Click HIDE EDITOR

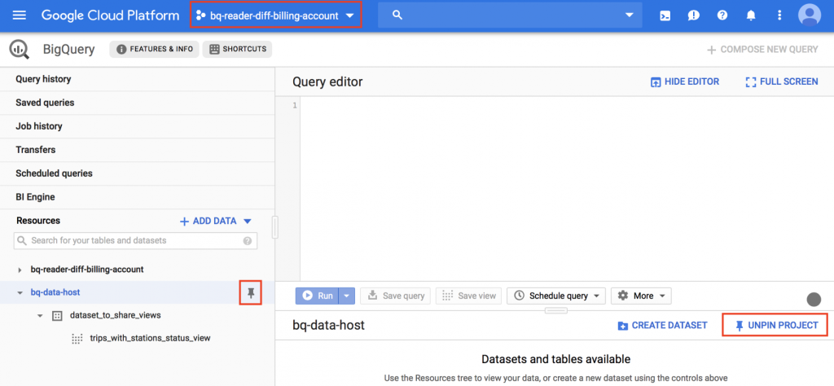685,82
